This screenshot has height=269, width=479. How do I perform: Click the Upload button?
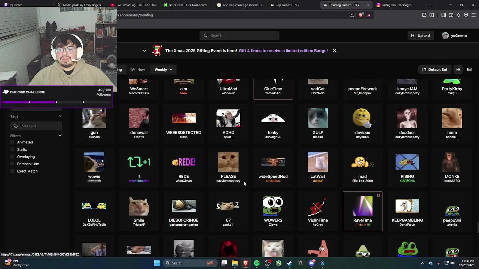[x=420, y=35]
